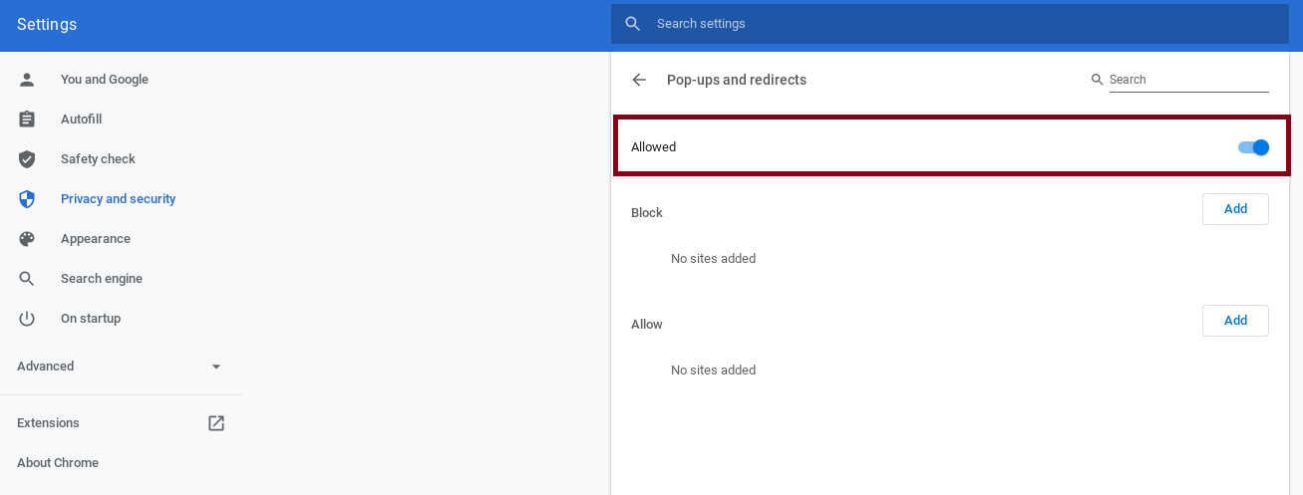Focus the Search settings field

(950, 24)
